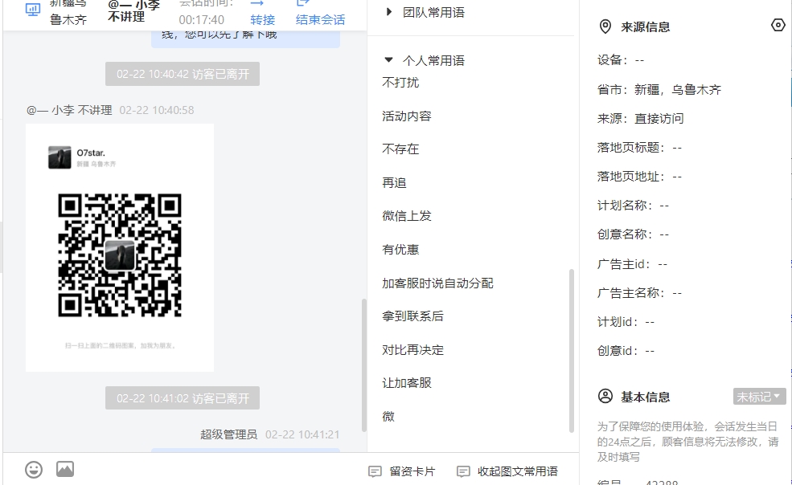Viewport: 792px width, 485px height.
Task: Click the 落地页标题 info row
Action: (x=639, y=148)
